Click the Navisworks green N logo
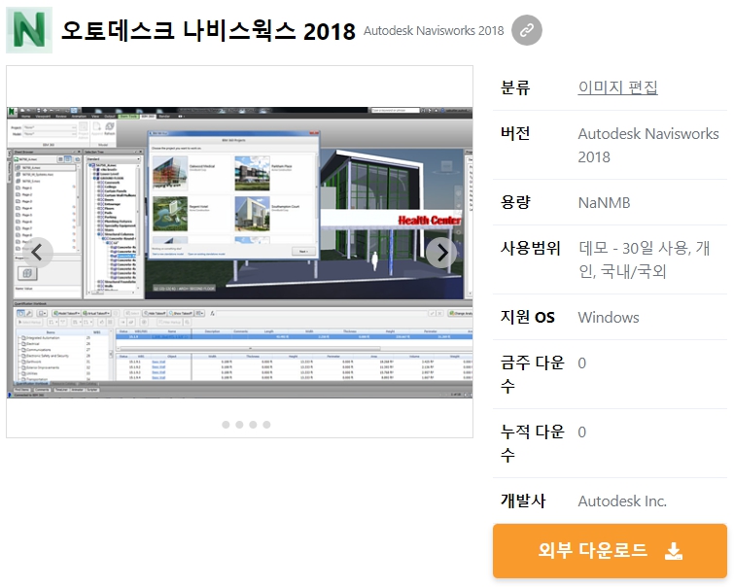 tap(29, 30)
